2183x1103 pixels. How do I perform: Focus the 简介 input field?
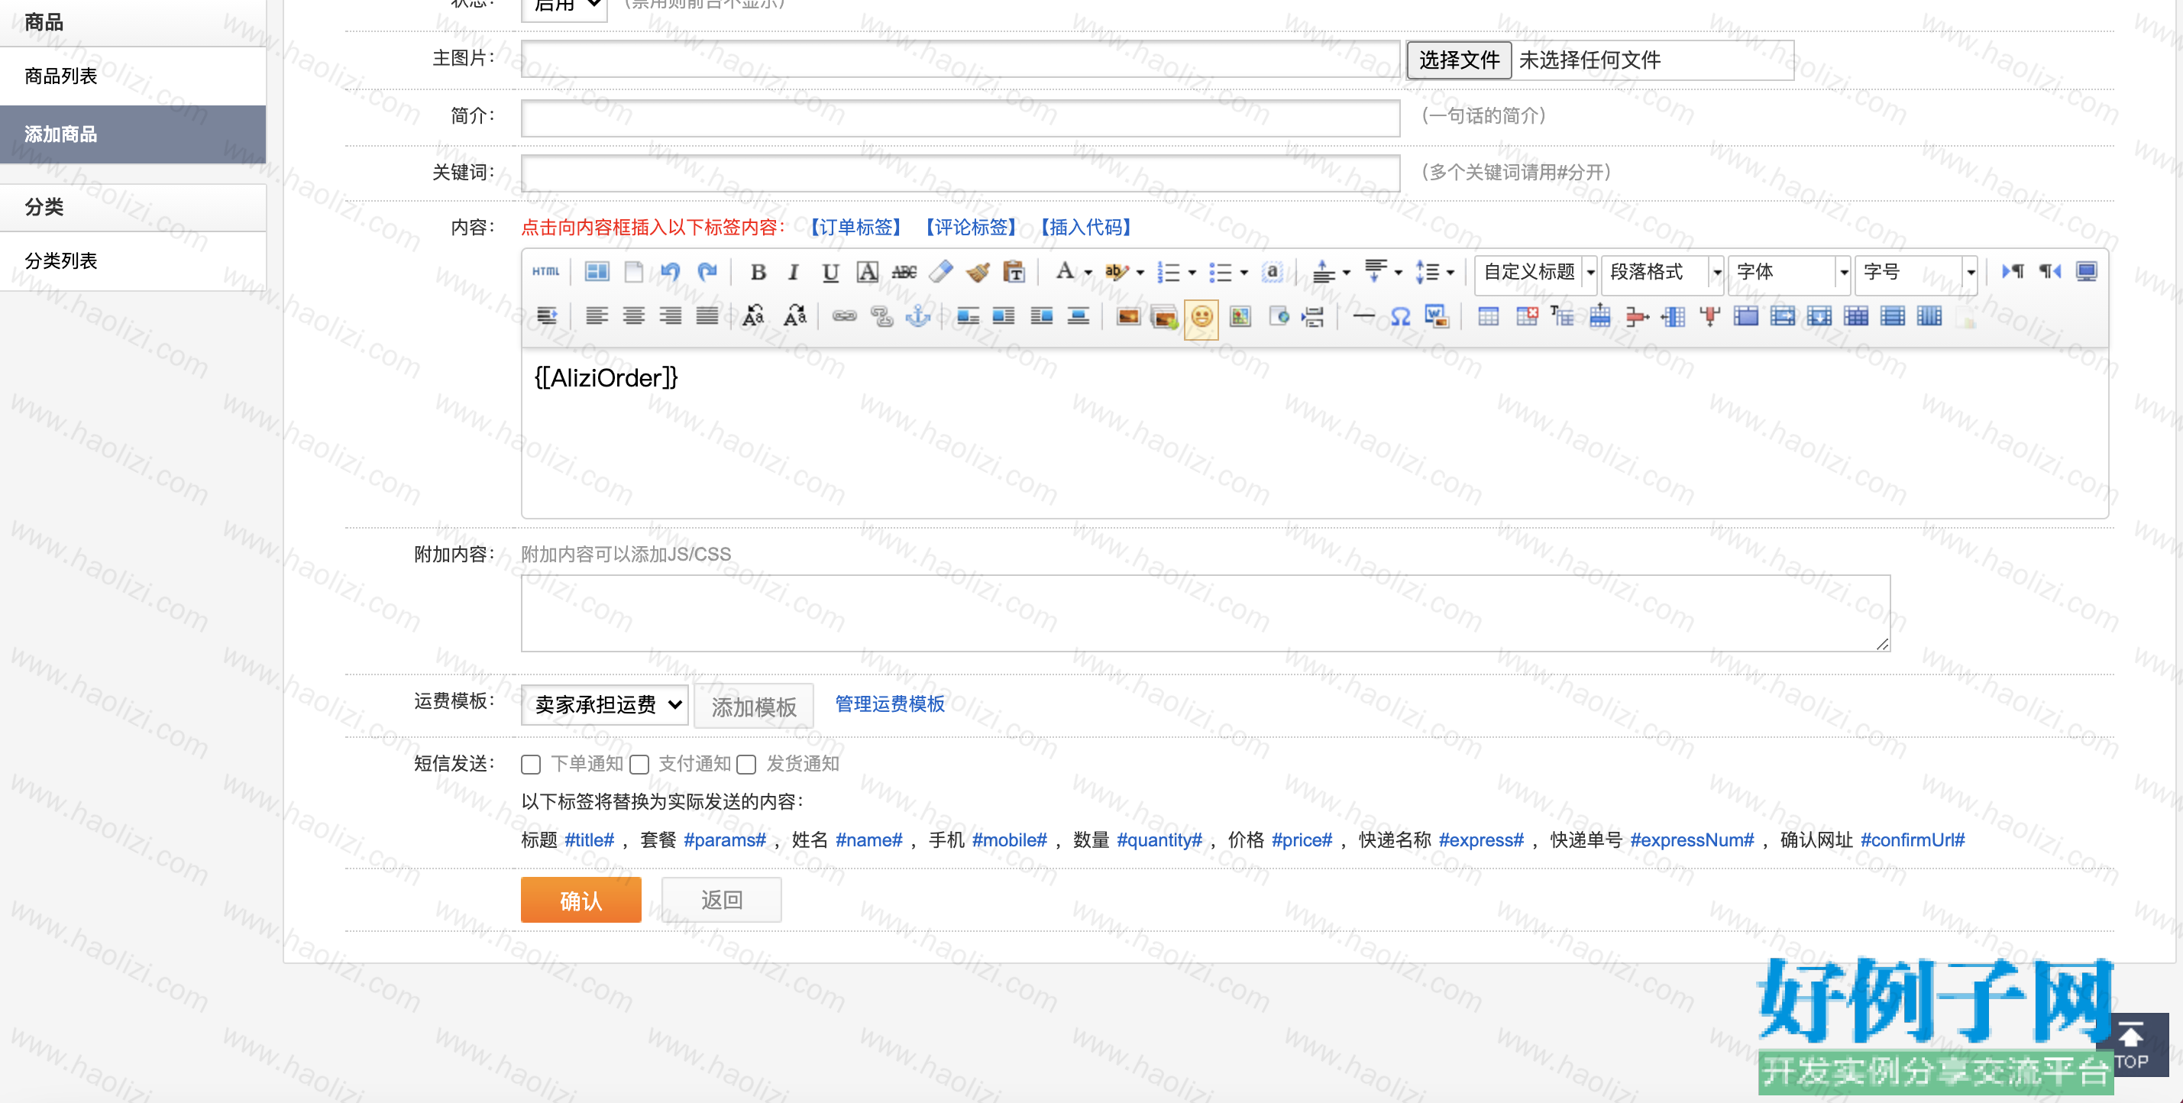pyautogui.click(x=960, y=118)
